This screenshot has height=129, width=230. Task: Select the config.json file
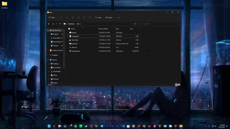tap(103, 36)
